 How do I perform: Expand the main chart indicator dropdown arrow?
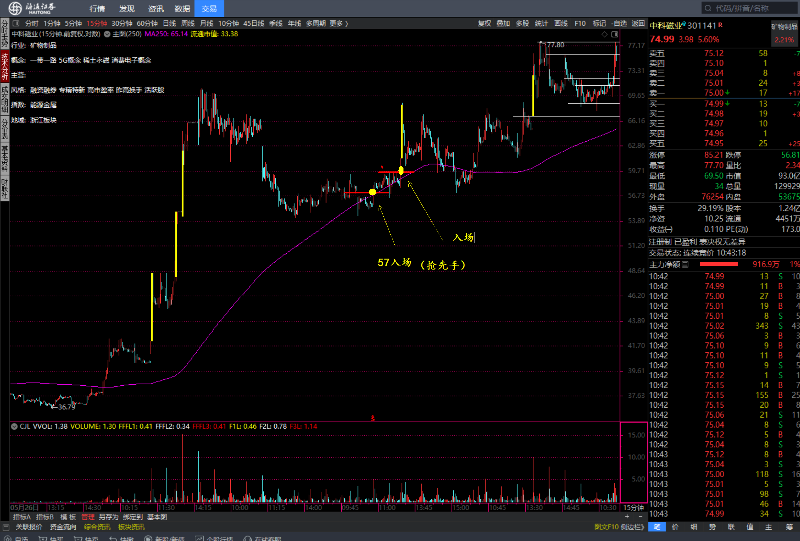click(x=107, y=34)
